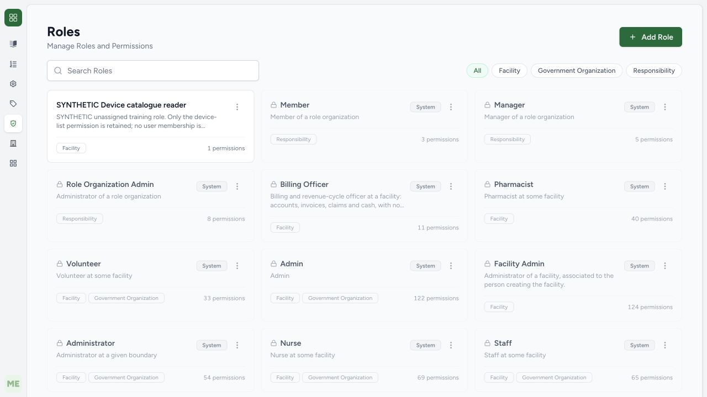
Task: Open three-dot menu on Manager card
Action: [665, 107]
